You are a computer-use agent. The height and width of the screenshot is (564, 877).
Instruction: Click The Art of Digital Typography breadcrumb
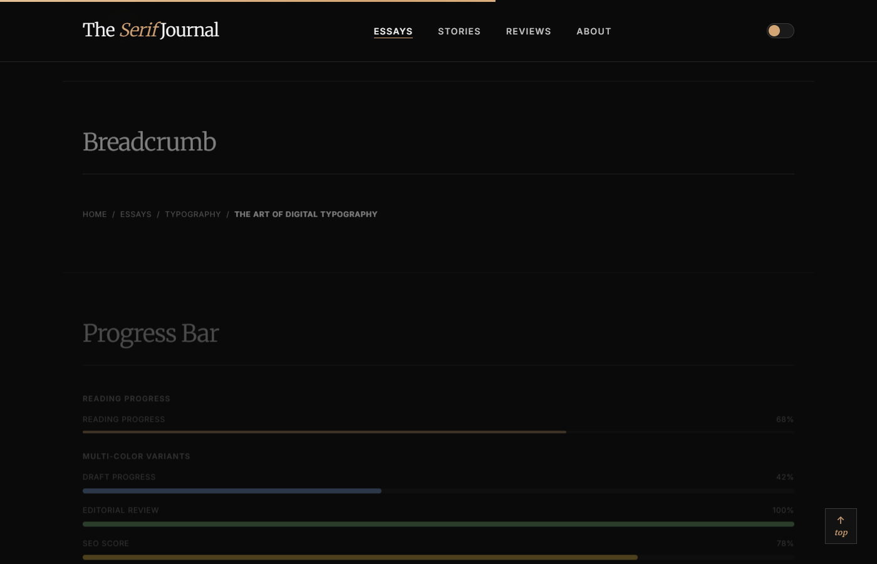(306, 214)
